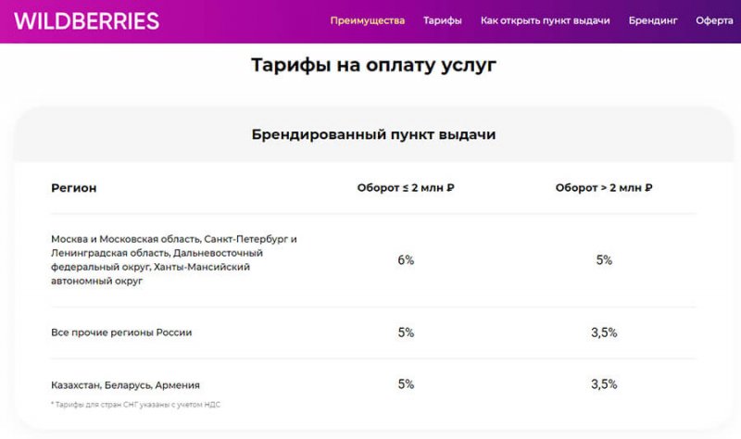Click the 5% rate in Moscow row's right column

[604, 260]
